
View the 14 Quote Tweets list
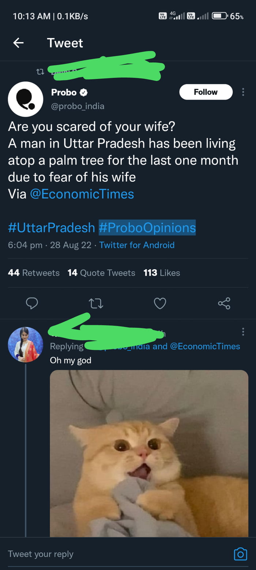pyautogui.click(x=101, y=273)
